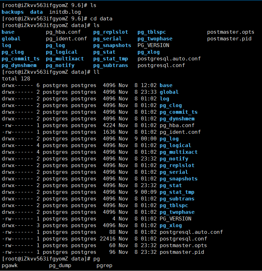Click the '23:33' timestamp of global
Screen dimensions: 262x271
point(149,92)
